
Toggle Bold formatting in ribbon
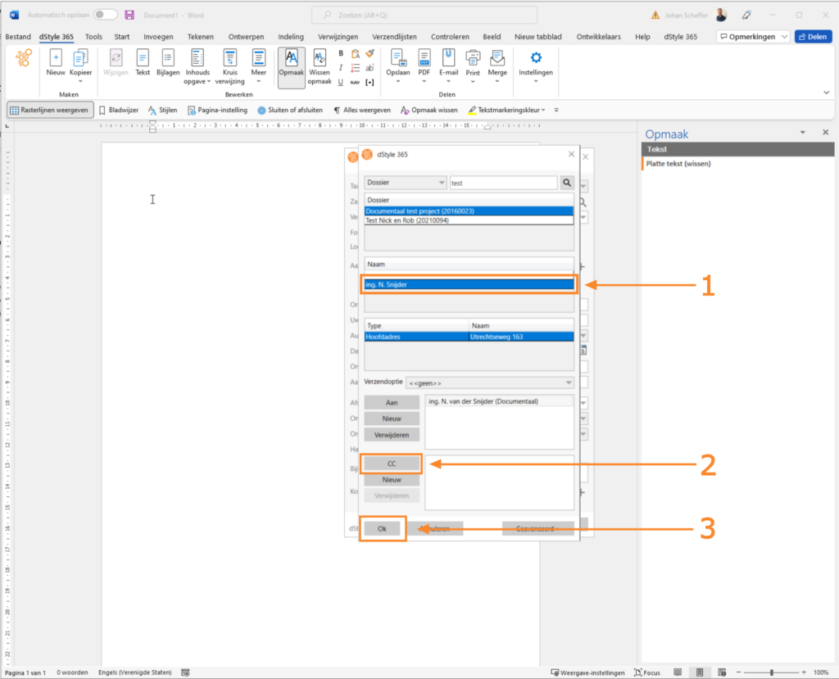341,53
